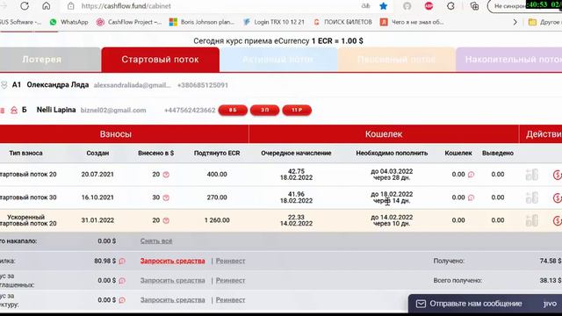Viewport: 562px width, 316px height.
Task: Click gray bars action icon in 31.01.2022 row
Action: tap(531, 220)
